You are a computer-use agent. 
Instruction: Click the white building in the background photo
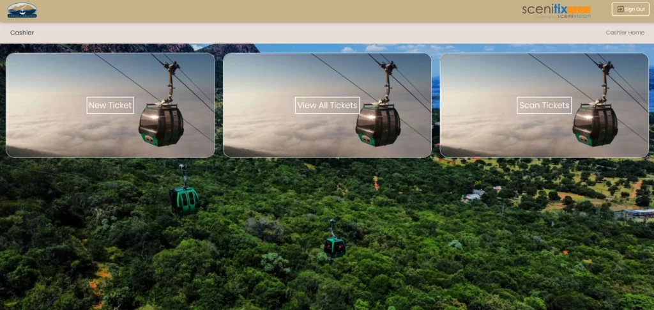click(473, 196)
